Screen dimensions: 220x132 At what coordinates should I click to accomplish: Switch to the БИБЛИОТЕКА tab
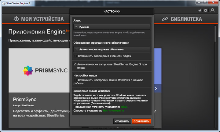point(182,19)
